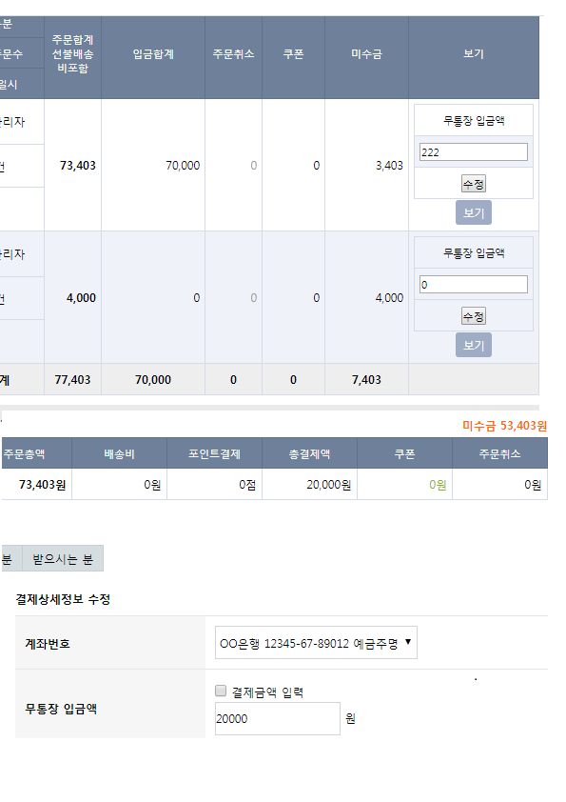This screenshot has width=566, height=802.
Task: Open the 계좌번호 bank account dropdown
Action: (x=316, y=642)
